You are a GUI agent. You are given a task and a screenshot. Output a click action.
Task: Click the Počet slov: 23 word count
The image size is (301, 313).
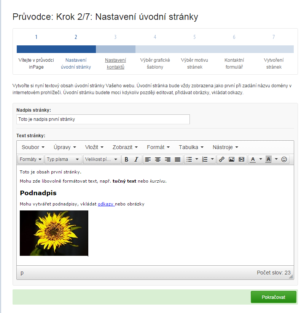(274, 273)
